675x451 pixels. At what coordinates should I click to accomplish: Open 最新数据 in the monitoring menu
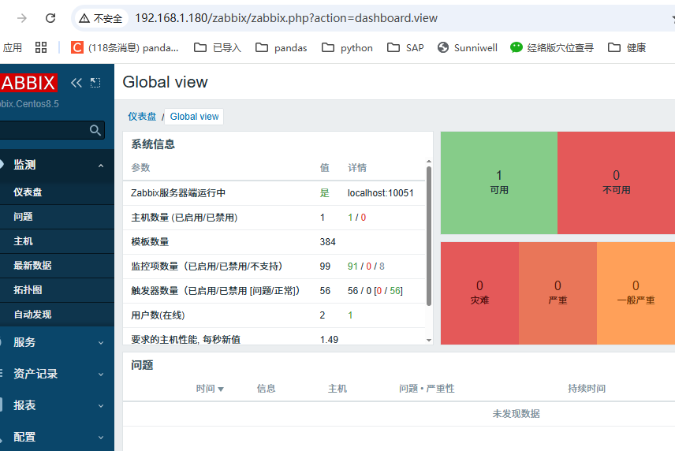coord(32,266)
